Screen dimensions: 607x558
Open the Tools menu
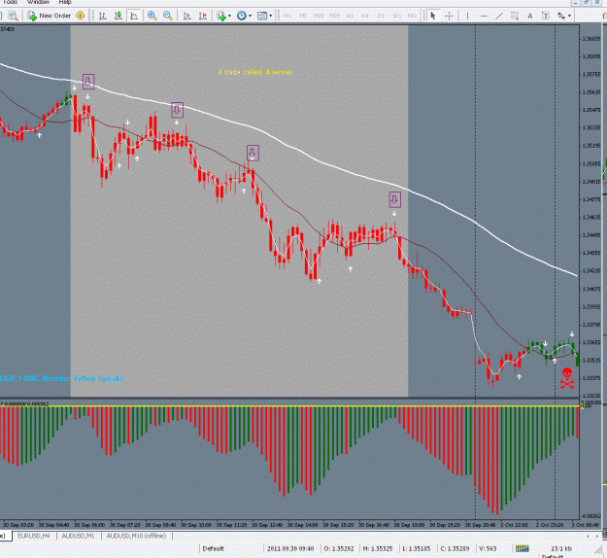tap(10, 2)
